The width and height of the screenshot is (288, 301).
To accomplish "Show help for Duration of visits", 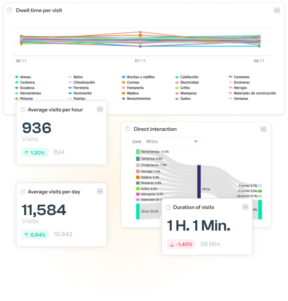I will click(x=168, y=207).
